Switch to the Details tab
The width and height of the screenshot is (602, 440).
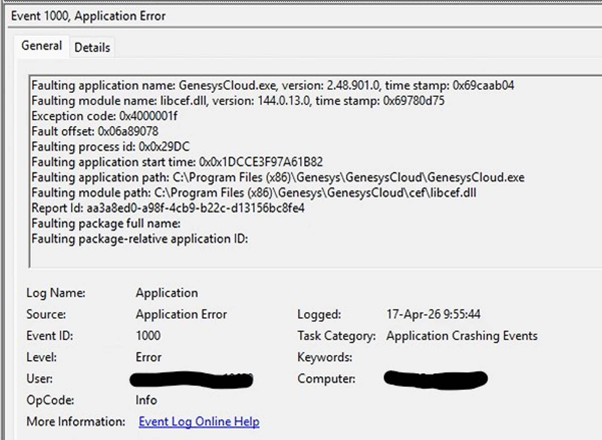tap(92, 47)
